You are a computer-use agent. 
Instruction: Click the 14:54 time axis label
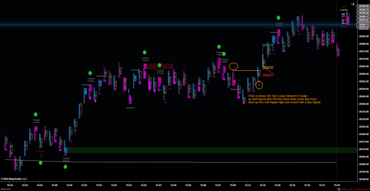point(10,185)
